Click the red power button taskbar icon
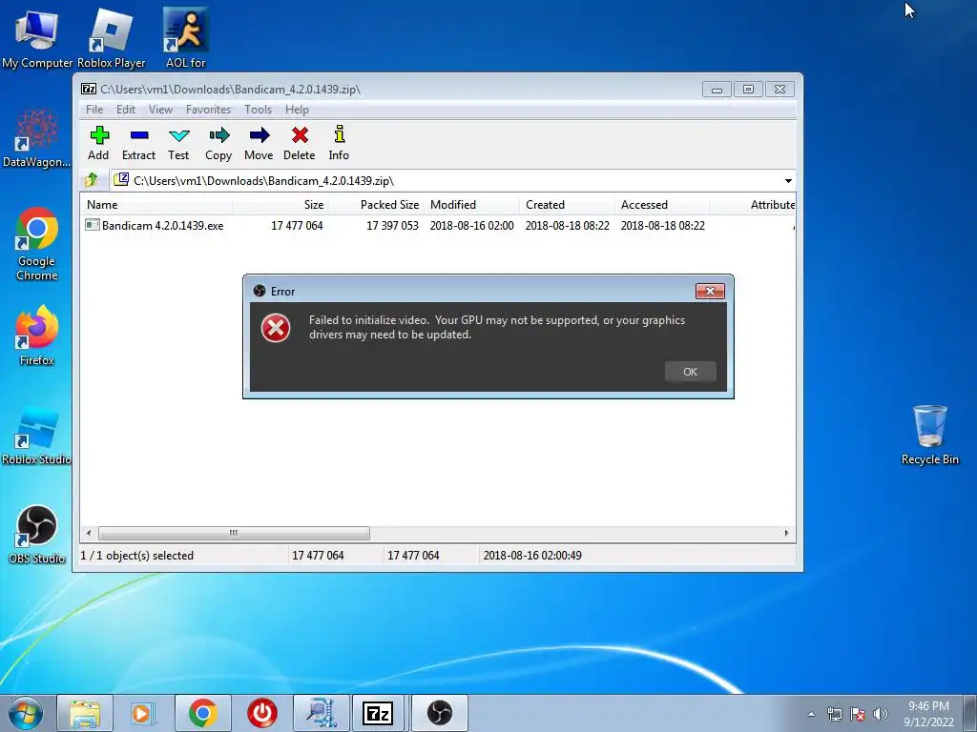 [262, 713]
